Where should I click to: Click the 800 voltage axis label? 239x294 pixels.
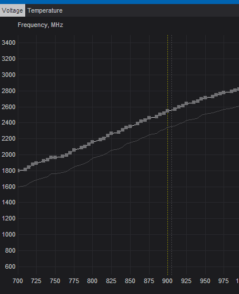[x=92, y=281]
